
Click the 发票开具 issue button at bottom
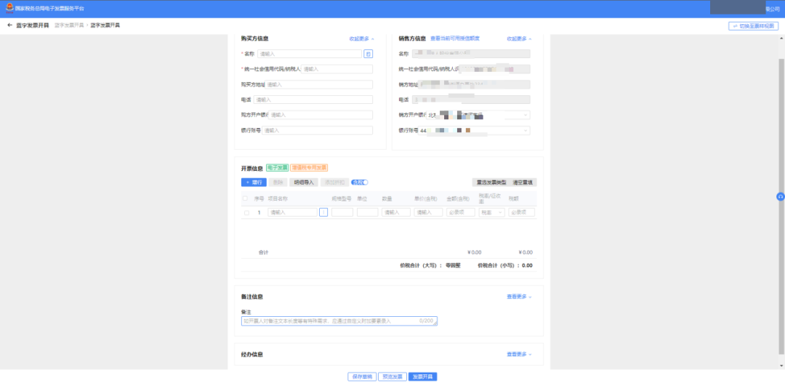(x=422, y=376)
